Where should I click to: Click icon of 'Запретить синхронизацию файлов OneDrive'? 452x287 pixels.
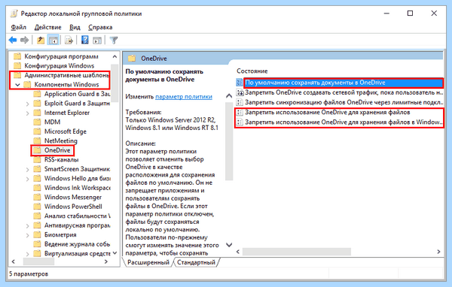(240, 102)
